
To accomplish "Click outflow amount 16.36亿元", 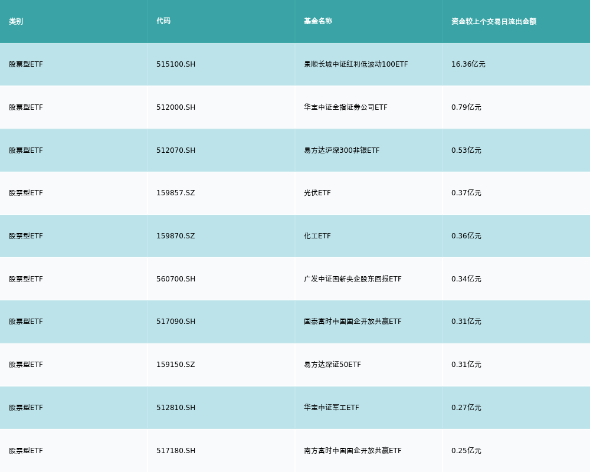I will 468,64.
